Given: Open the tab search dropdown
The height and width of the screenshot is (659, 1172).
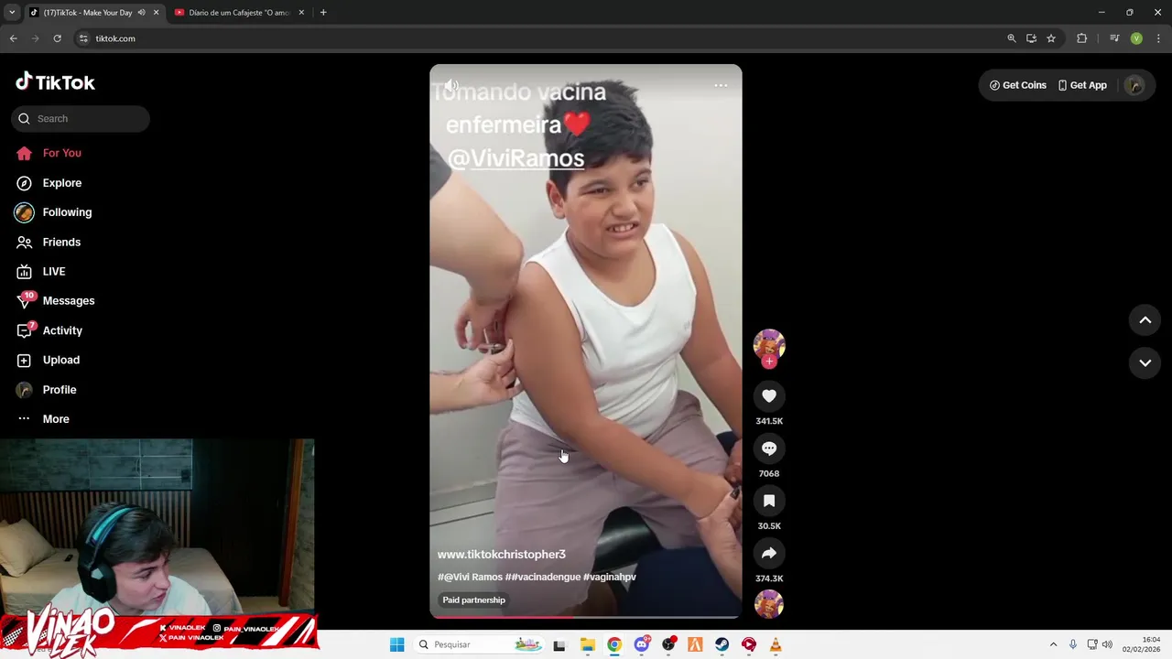Looking at the screenshot, I should (x=11, y=13).
